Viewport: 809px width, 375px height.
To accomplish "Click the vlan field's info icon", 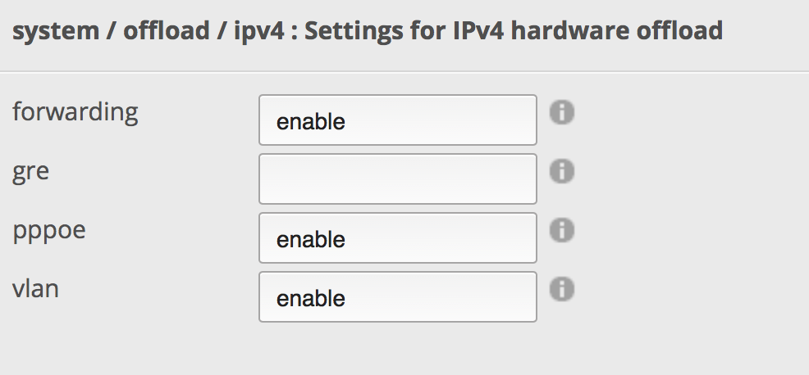I will (561, 289).
